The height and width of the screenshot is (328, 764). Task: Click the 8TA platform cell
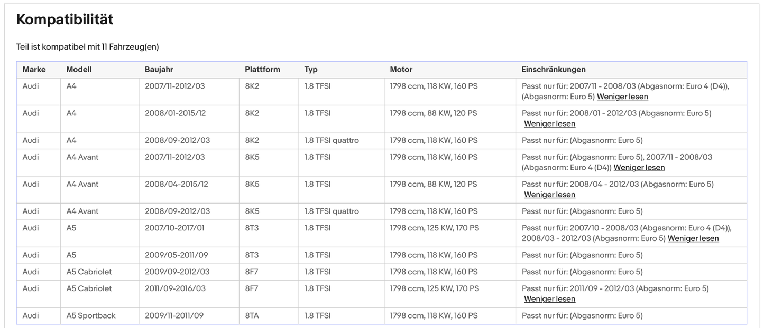tap(252, 316)
